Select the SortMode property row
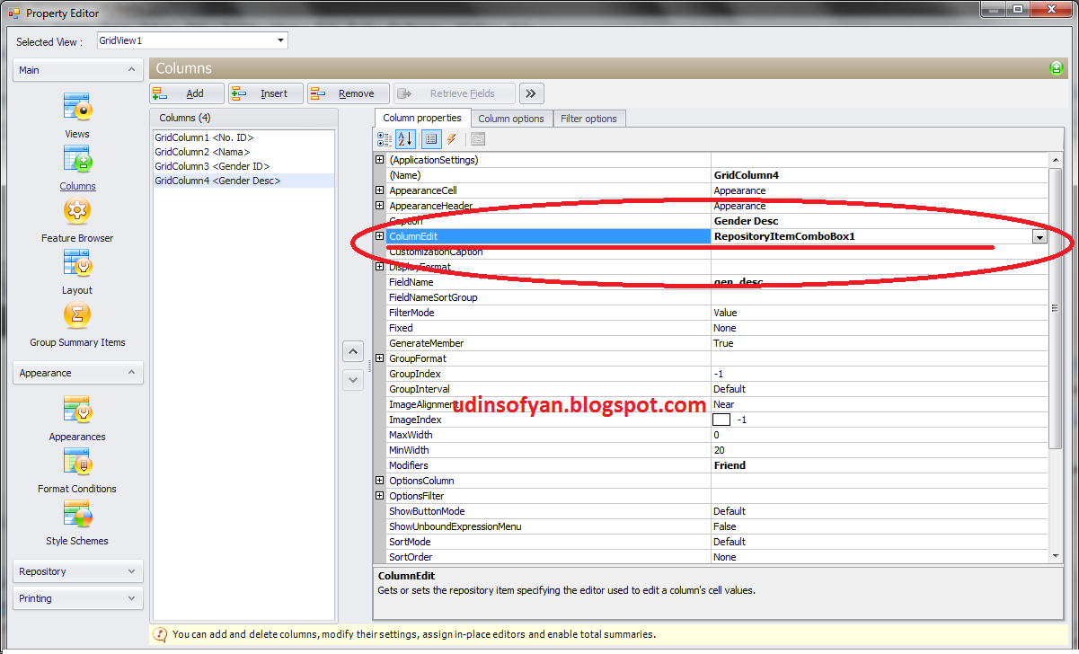This screenshot has height=654, width=1079. (717, 542)
